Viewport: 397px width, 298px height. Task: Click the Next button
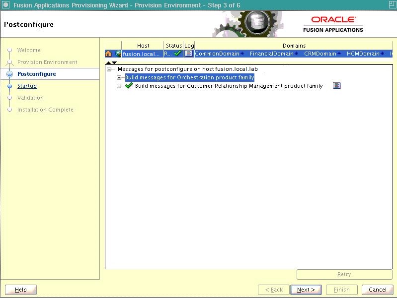306,290
